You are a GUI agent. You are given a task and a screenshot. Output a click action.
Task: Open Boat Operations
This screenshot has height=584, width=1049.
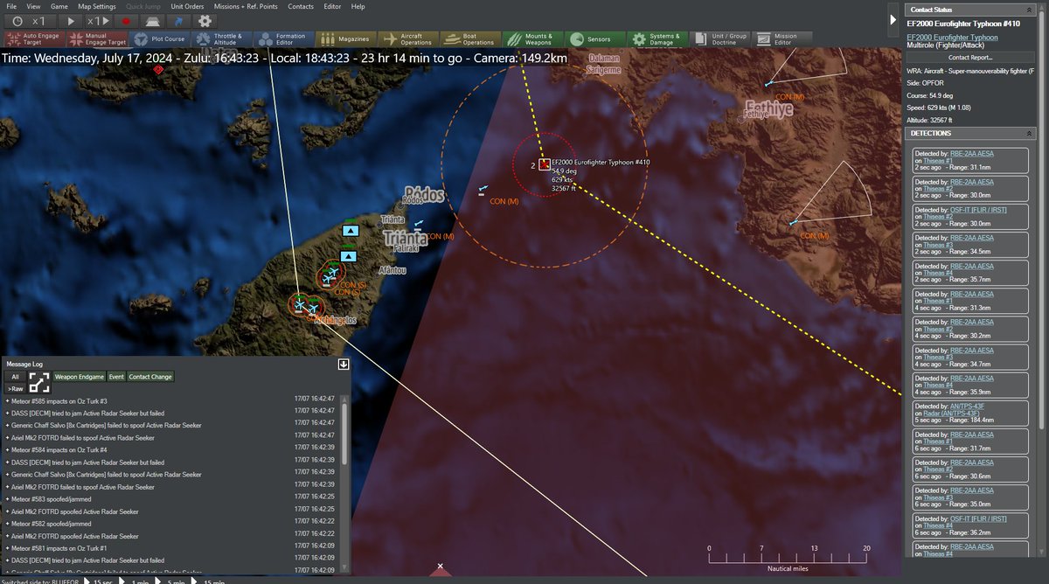469,39
